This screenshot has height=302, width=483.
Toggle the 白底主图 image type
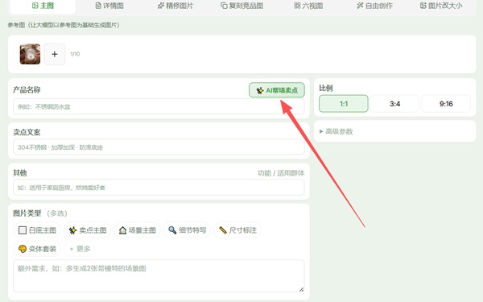point(37,230)
